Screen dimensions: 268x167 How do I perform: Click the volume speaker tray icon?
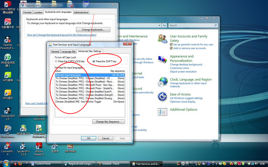tap(256, 164)
